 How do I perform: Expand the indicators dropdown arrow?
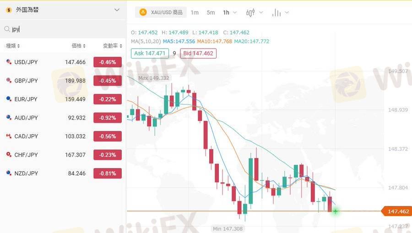click(287, 12)
